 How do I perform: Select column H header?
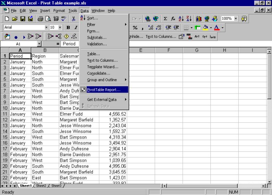[x=224, y=50]
